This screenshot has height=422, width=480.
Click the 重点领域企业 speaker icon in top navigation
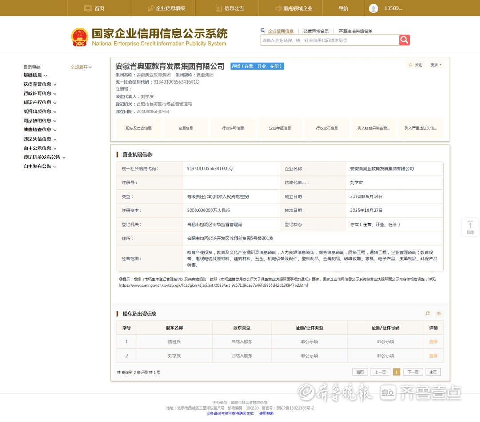coord(278,8)
